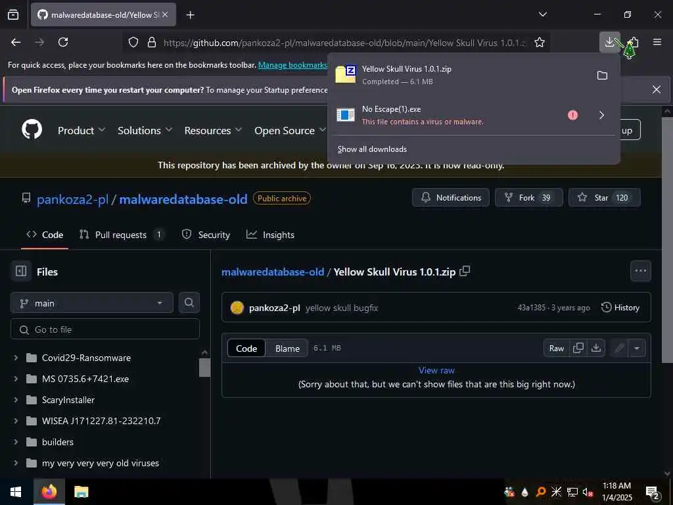Open malwaredatabase-old repository link in header
The height and width of the screenshot is (505, 673).
(x=183, y=199)
